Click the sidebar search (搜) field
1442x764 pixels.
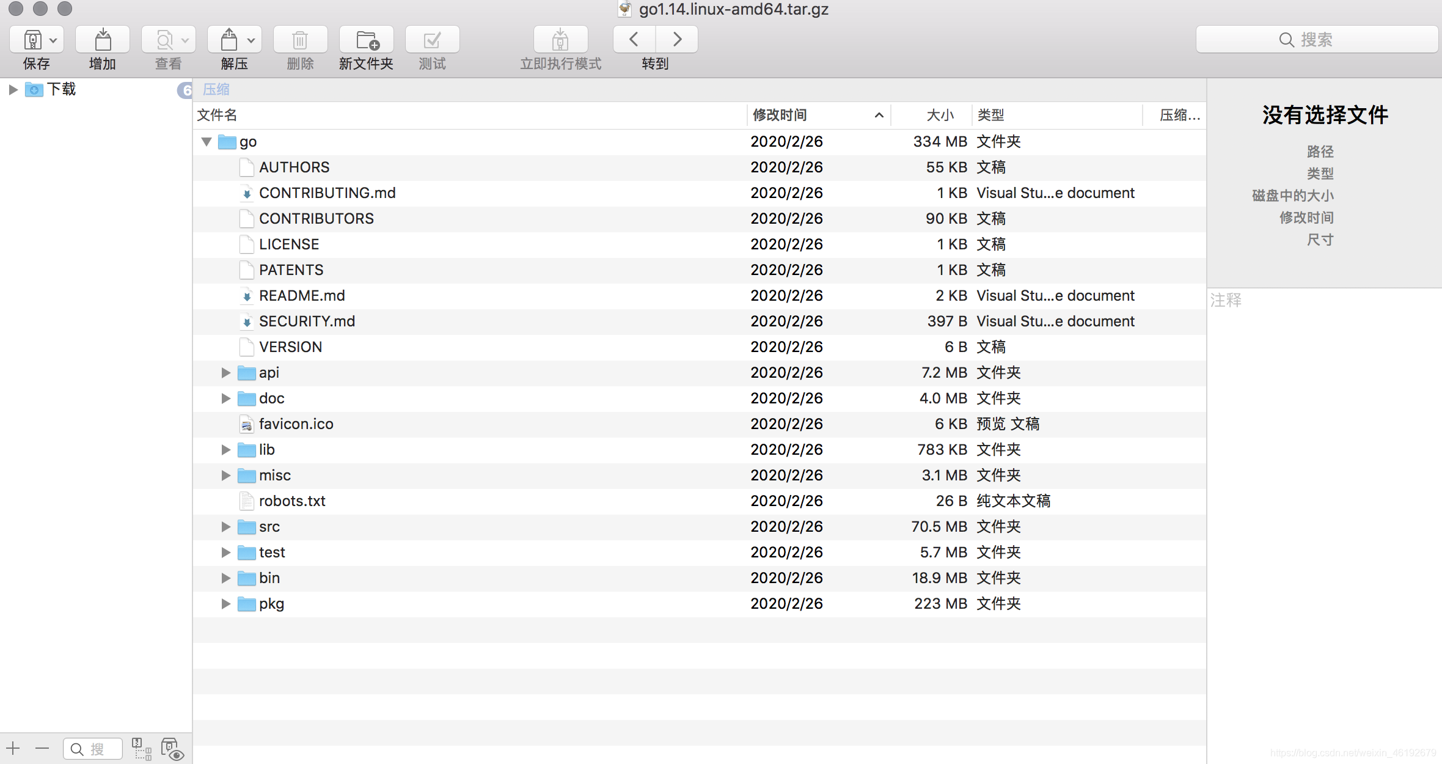93,749
